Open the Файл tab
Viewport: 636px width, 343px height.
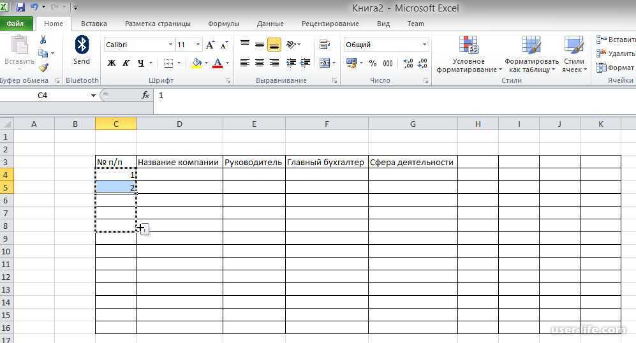click(15, 24)
